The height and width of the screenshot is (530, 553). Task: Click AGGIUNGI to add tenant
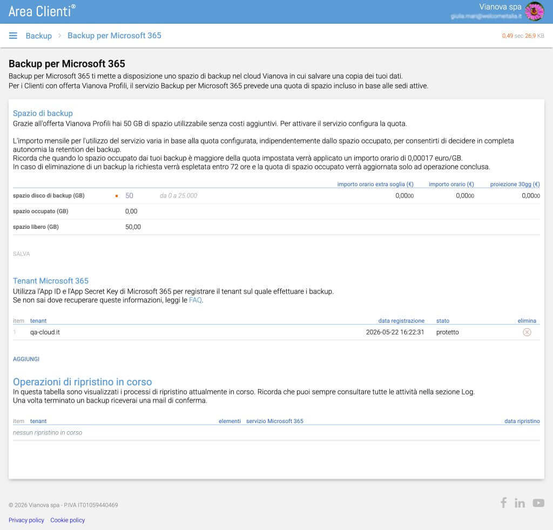tap(26, 359)
